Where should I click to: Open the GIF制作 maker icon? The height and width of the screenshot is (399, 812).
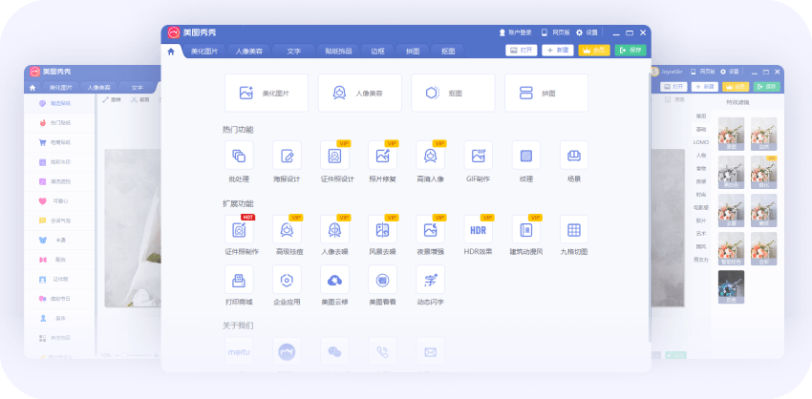tap(478, 156)
